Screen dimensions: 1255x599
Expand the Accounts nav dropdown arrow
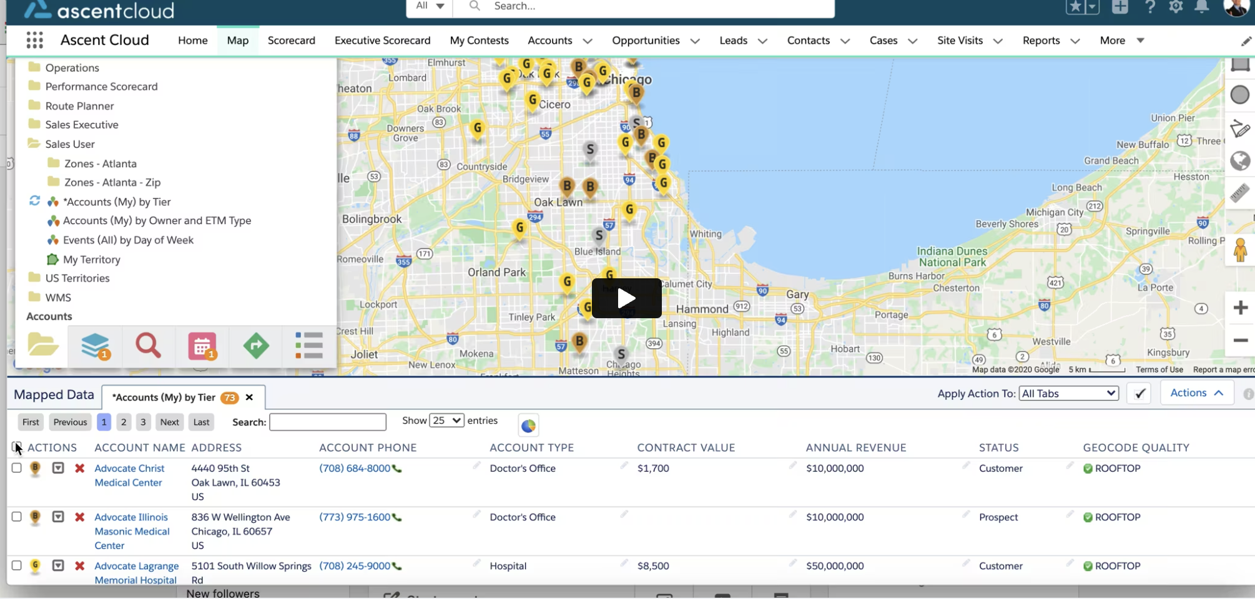(588, 41)
